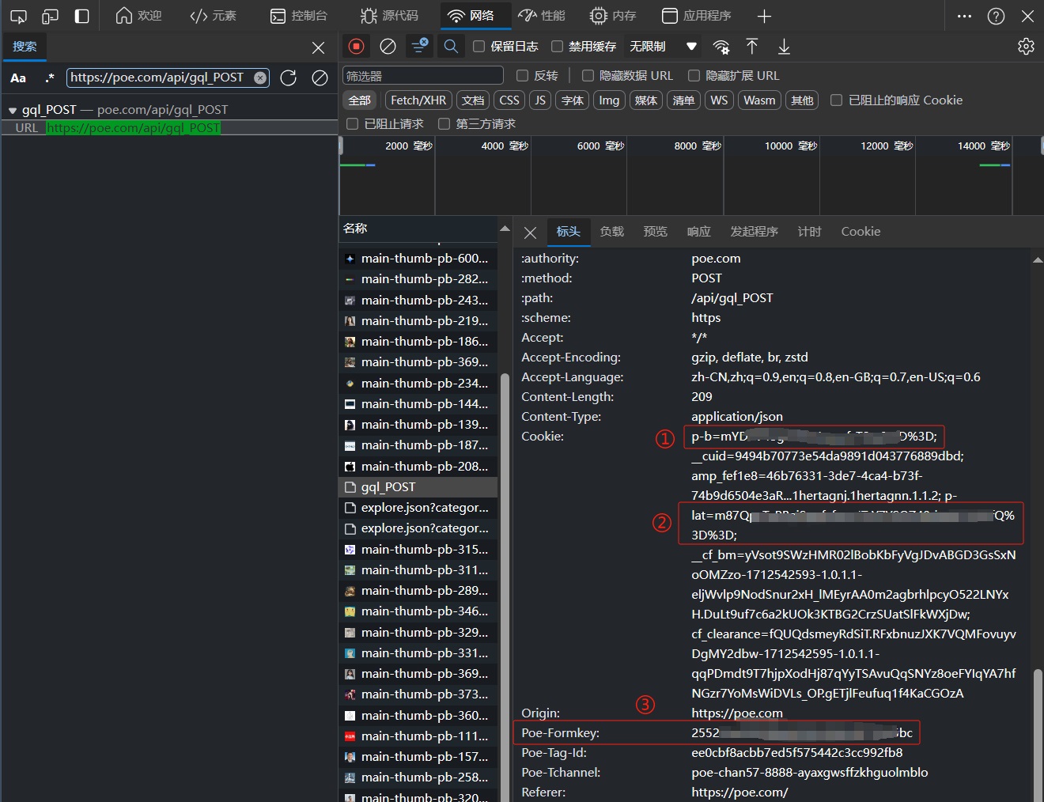Toggle device emulation icon
1044x802 pixels.
(x=50, y=16)
